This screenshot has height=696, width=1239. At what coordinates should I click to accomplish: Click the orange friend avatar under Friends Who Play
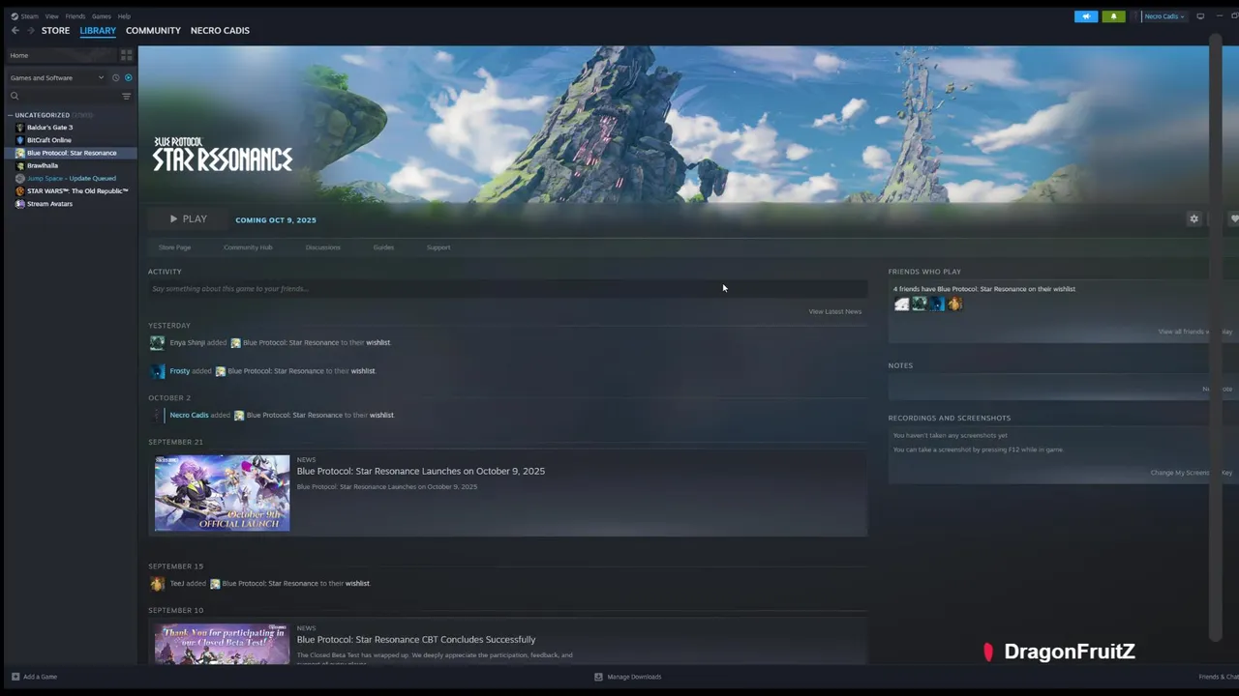954,304
